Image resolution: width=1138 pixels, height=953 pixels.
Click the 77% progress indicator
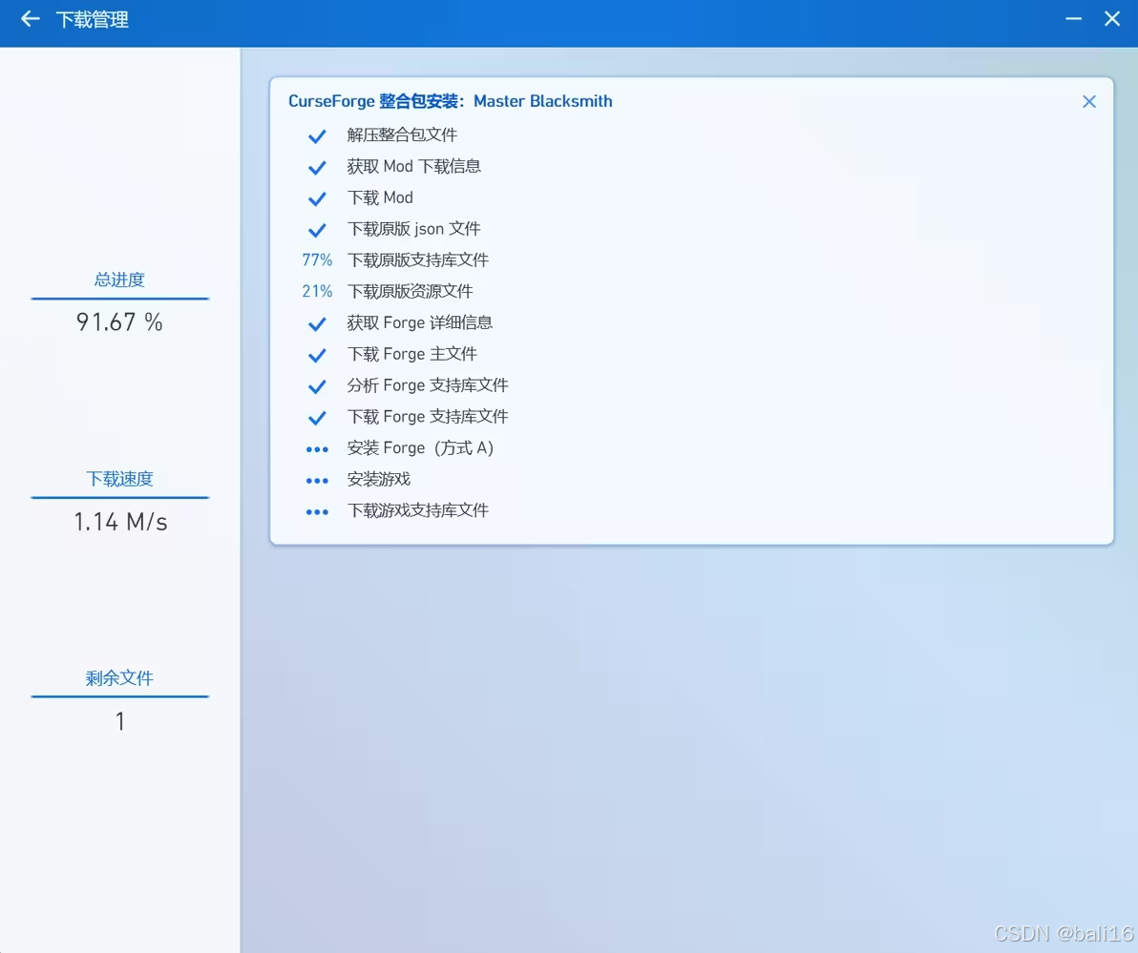point(317,259)
